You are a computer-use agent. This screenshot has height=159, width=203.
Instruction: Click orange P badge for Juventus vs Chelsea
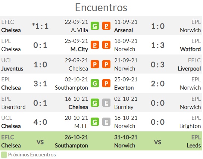tap(95, 64)
